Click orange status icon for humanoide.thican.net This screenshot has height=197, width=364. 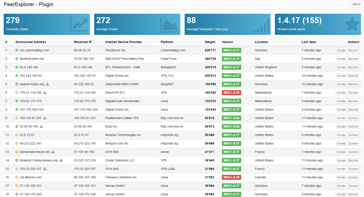[17, 152]
